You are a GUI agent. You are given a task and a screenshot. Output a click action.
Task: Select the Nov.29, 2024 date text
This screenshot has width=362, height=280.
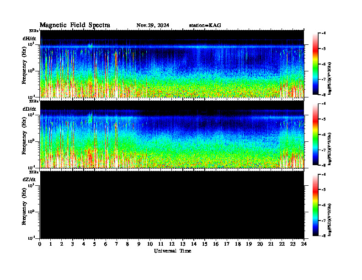click(x=153, y=25)
